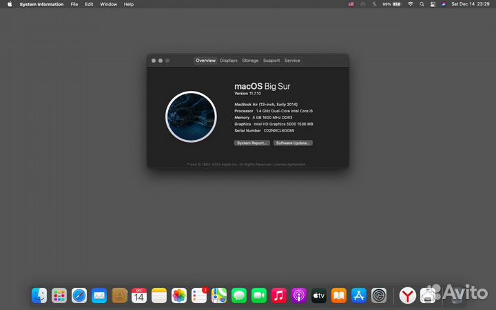Screen dimensions: 496x310
Task: Open Control Center in menu bar
Action: [x=433, y=4]
